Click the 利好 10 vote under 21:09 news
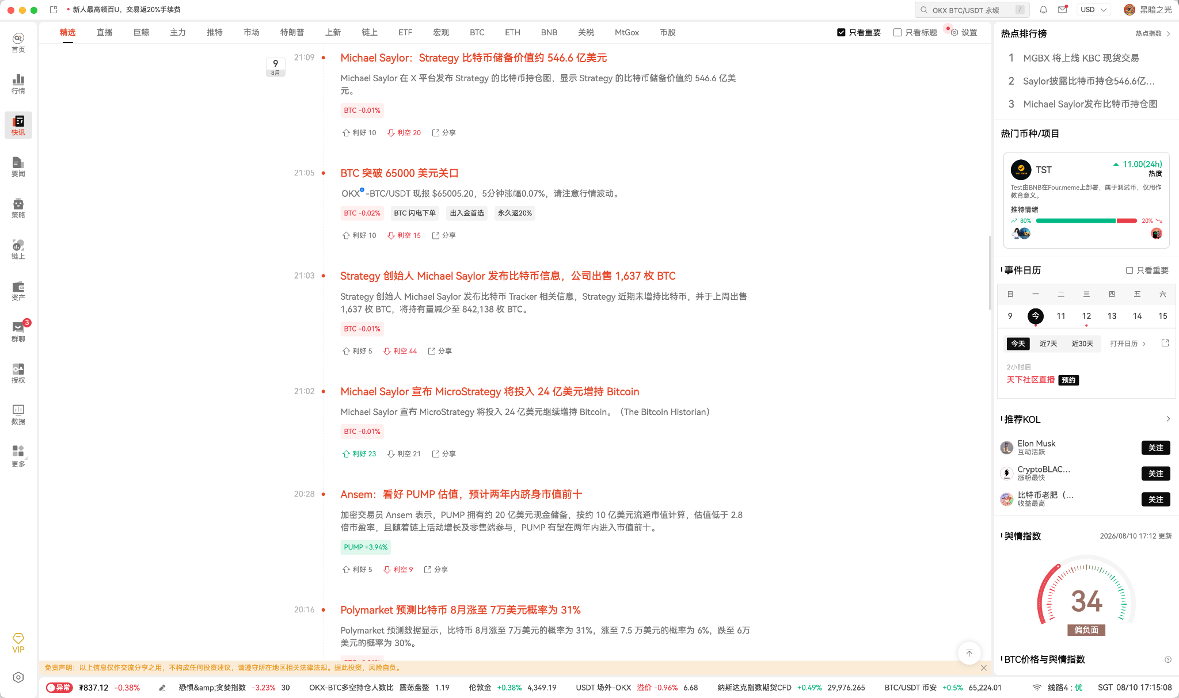Screen dimensions: 1179x698 point(359,133)
